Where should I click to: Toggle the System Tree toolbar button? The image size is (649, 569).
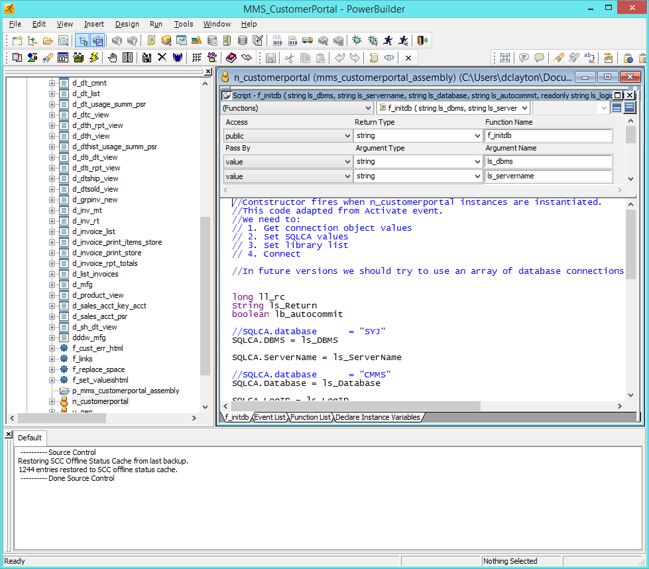coord(83,40)
